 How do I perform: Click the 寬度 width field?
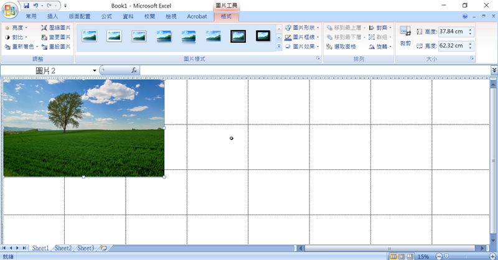(453, 45)
